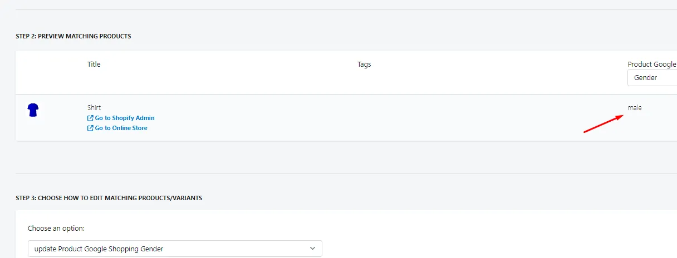677x258 pixels.
Task: Click the Choose an option label
Action: click(56, 229)
